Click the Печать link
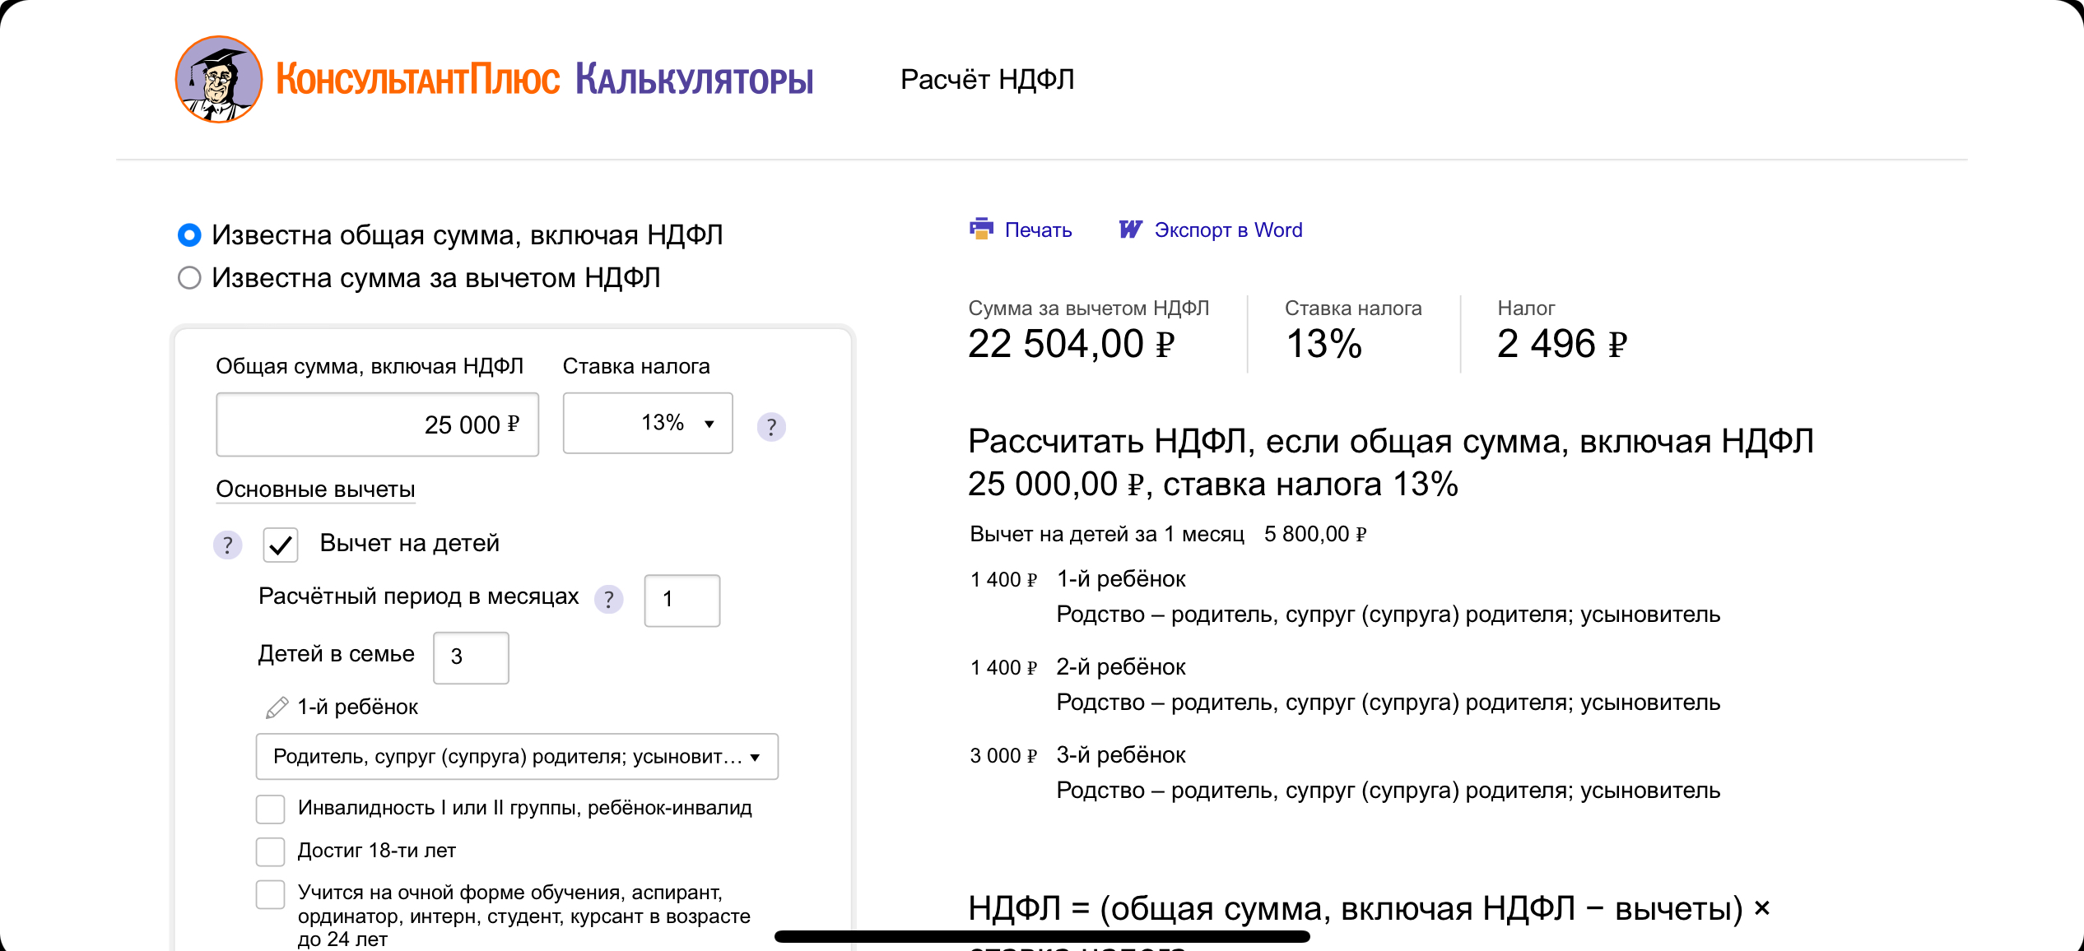Screen dimensions: 2084x951 tap(1038, 230)
